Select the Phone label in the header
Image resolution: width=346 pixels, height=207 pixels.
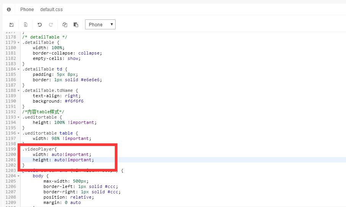[27, 9]
